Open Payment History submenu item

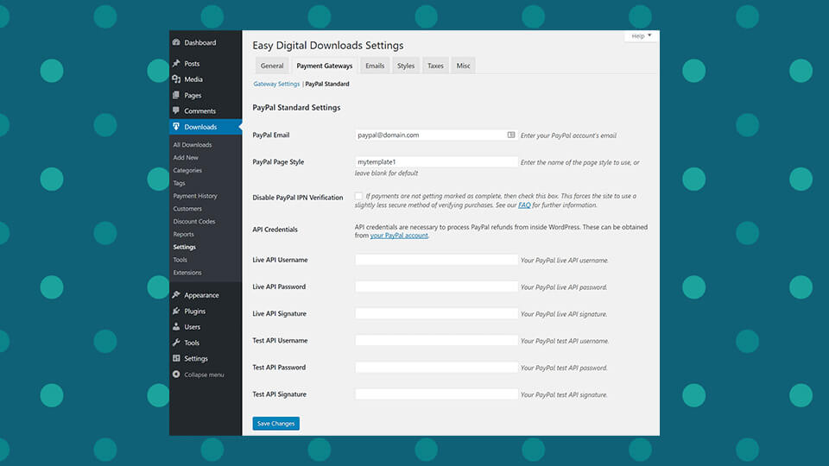coord(194,196)
